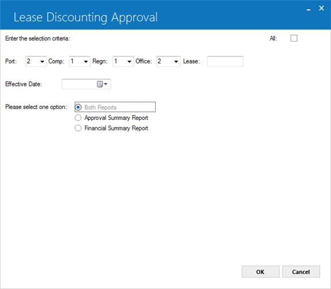The image size is (331, 289).
Task: Click the Office dropdown arrow
Action: [176, 62]
